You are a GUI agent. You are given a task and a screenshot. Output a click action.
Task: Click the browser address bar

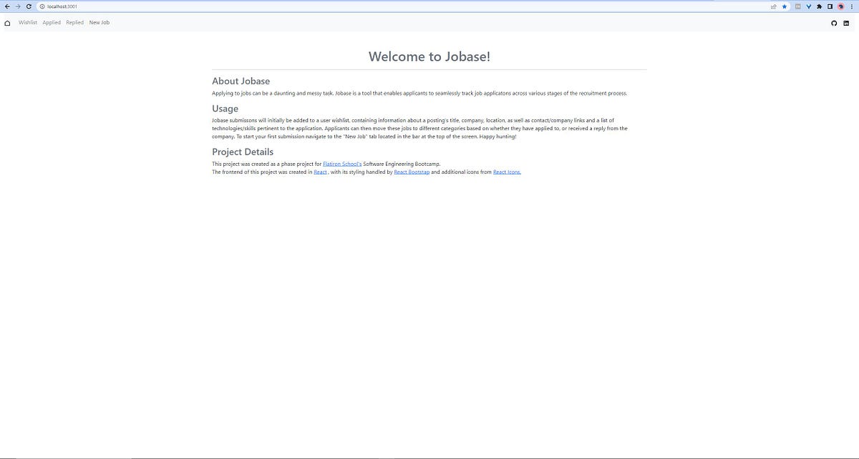tap(215, 6)
